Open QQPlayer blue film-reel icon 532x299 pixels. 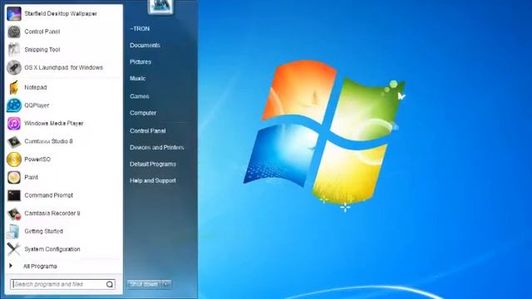pyautogui.click(x=14, y=105)
